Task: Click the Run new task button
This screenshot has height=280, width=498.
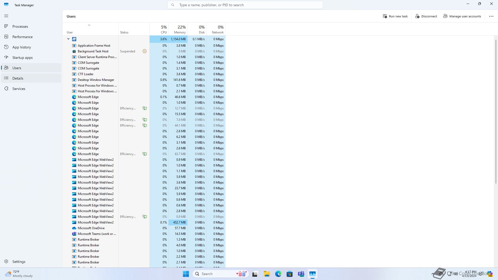Action: click(395, 16)
